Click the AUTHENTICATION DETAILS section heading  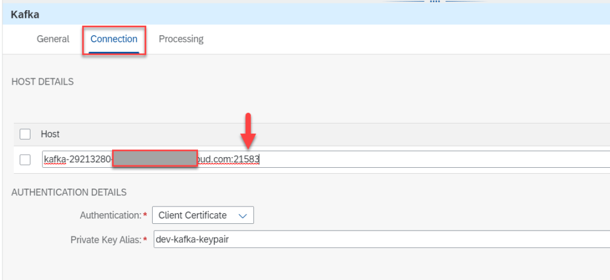click(69, 192)
